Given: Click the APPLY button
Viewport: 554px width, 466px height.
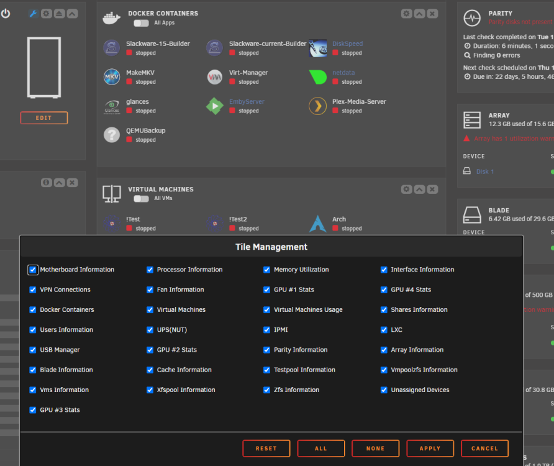Looking at the screenshot, I should (430, 449).
